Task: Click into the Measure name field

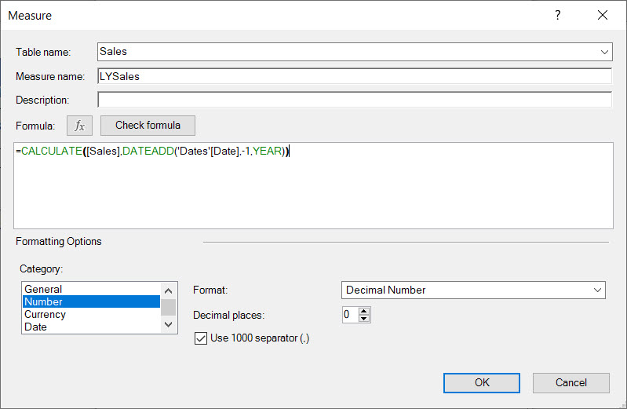Action: click(355, 76)
